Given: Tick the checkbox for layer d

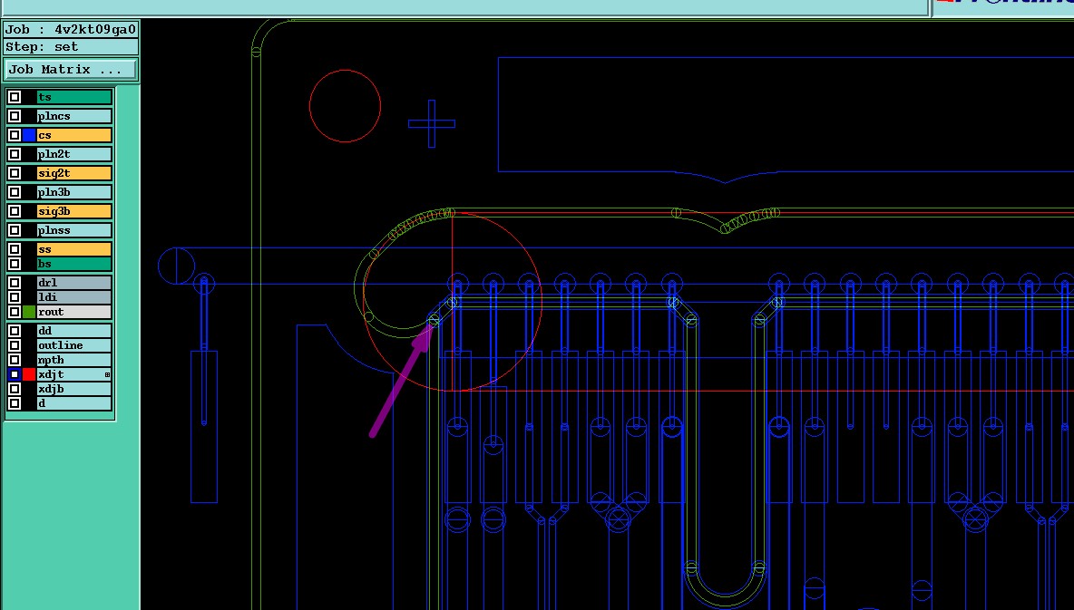Looking at the screenshot, I should coord(15,403).
